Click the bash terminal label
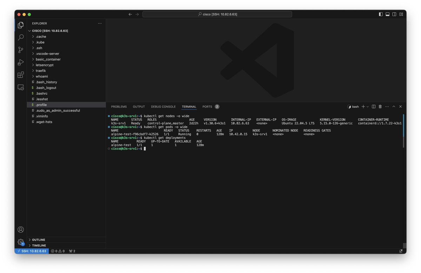This screenshot has height=273, width=421. pos(353,107)
